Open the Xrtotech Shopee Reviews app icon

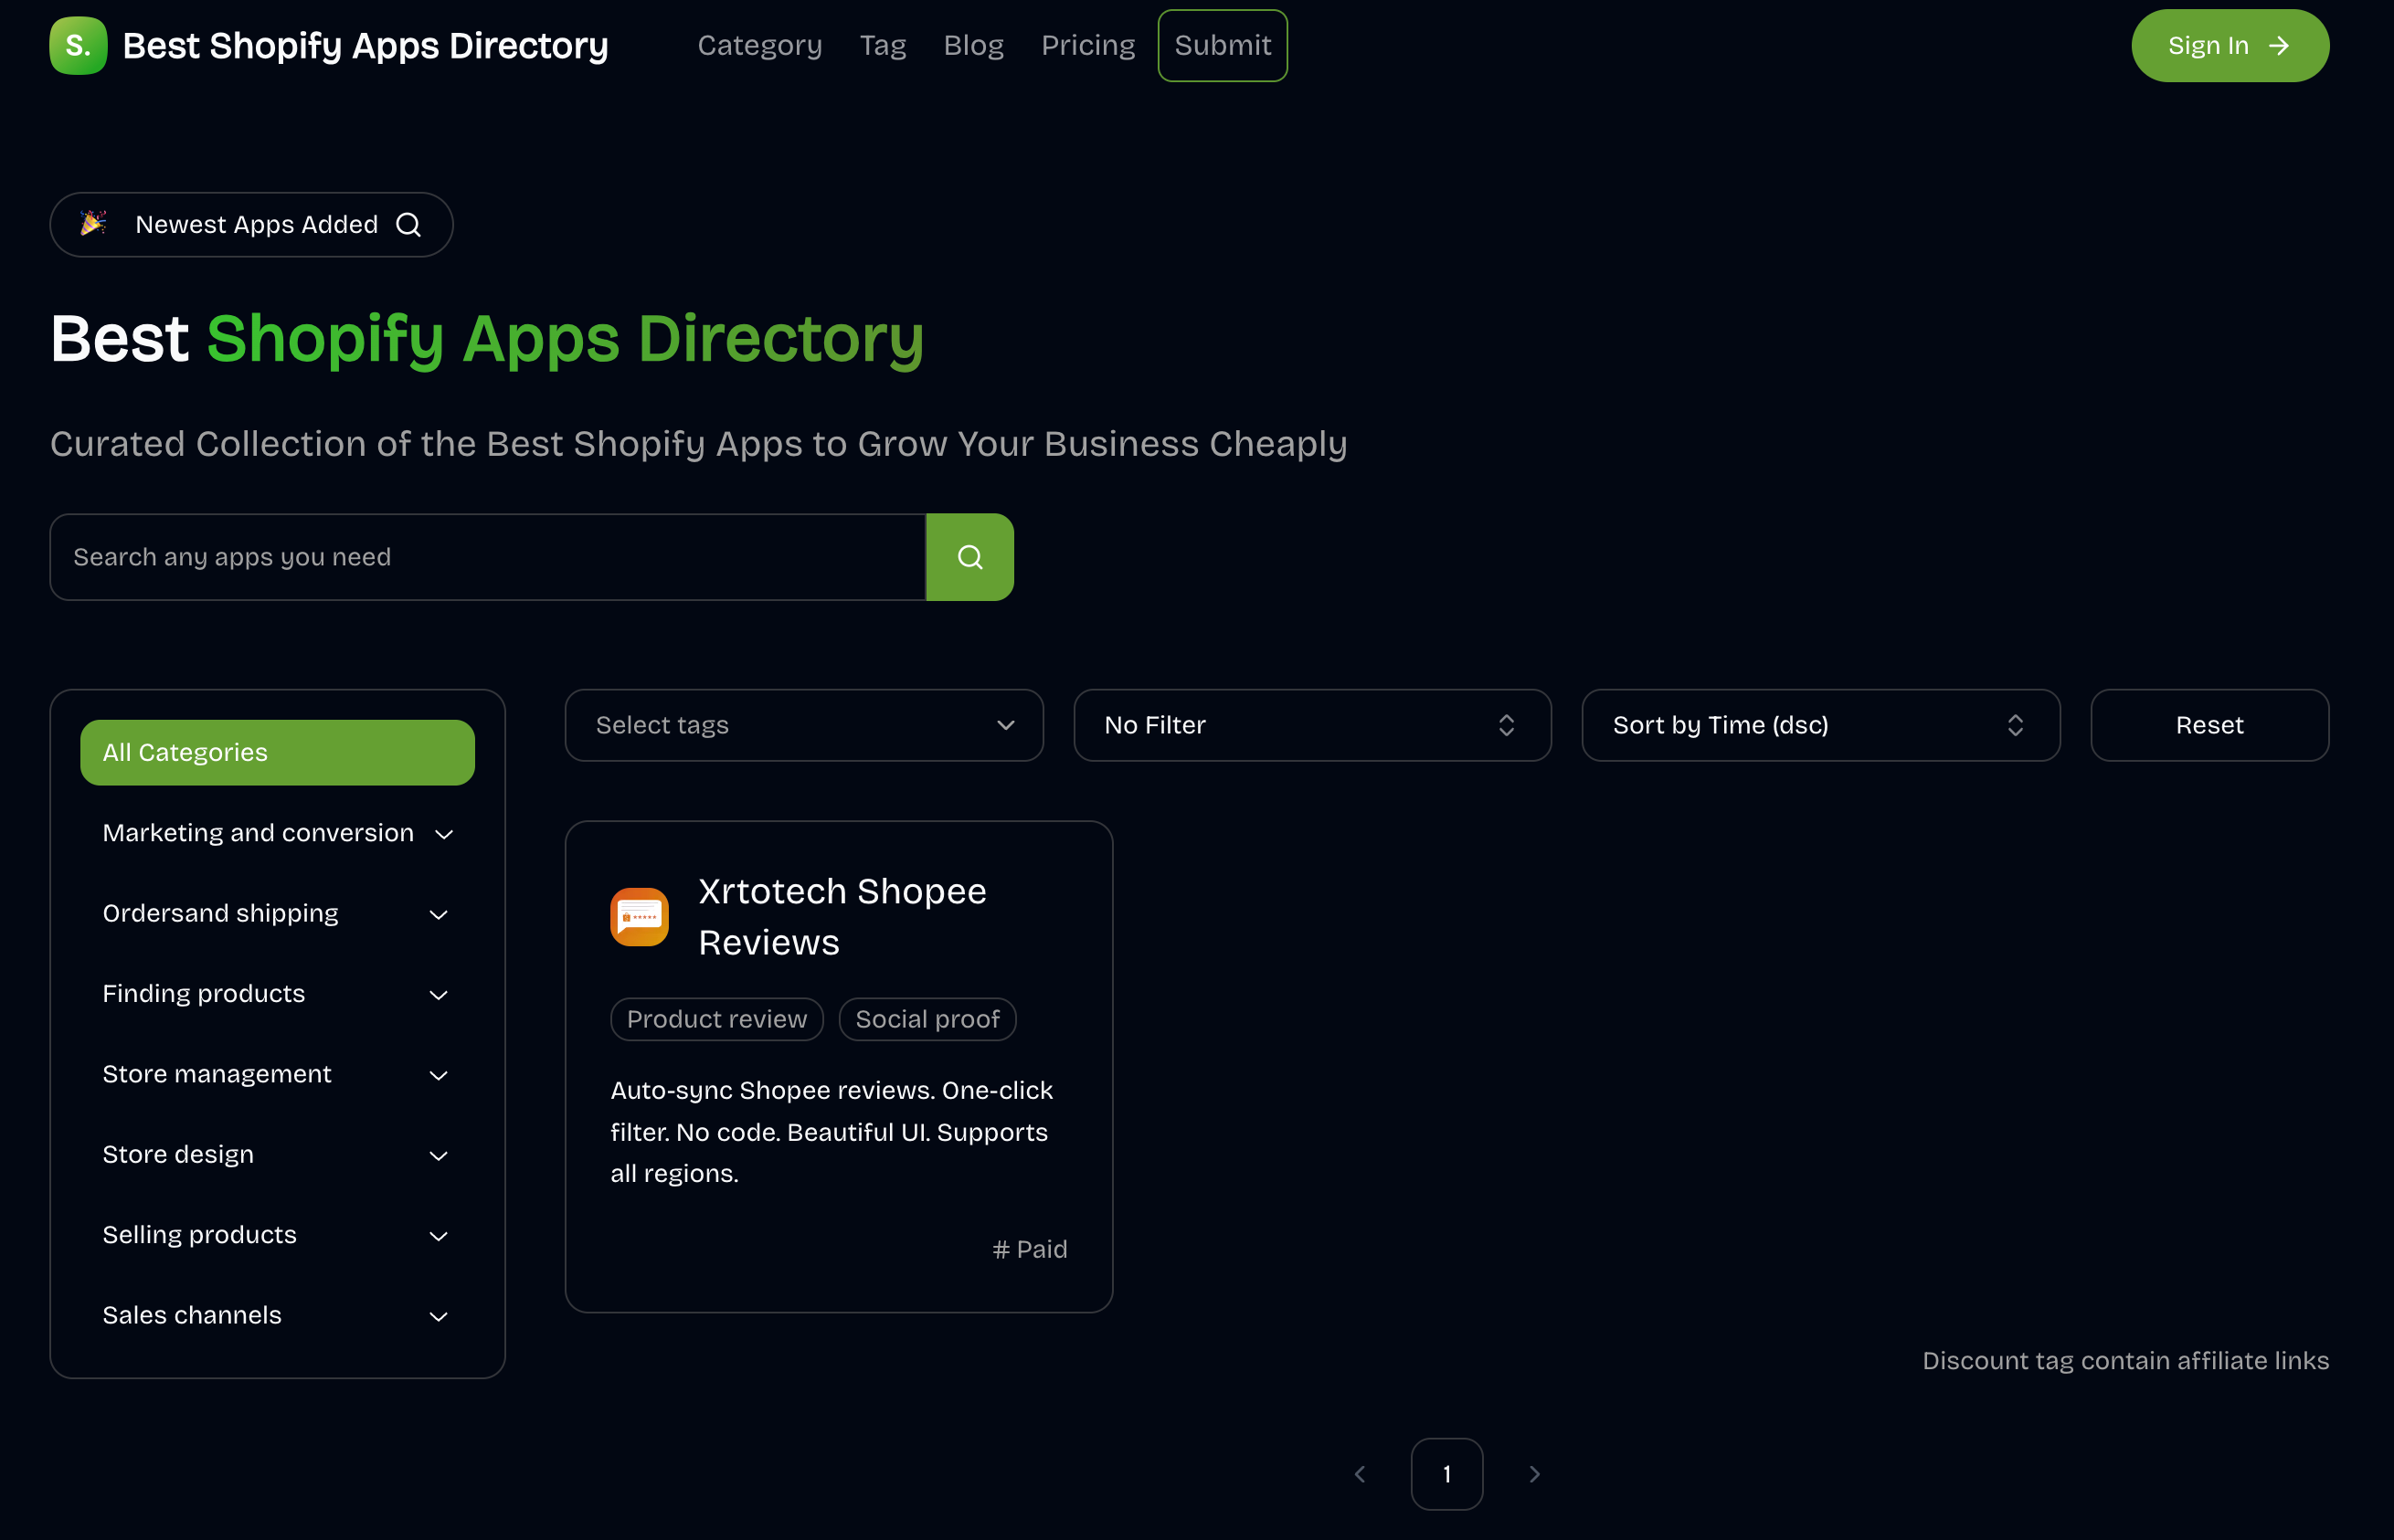[x=640, y=915]
